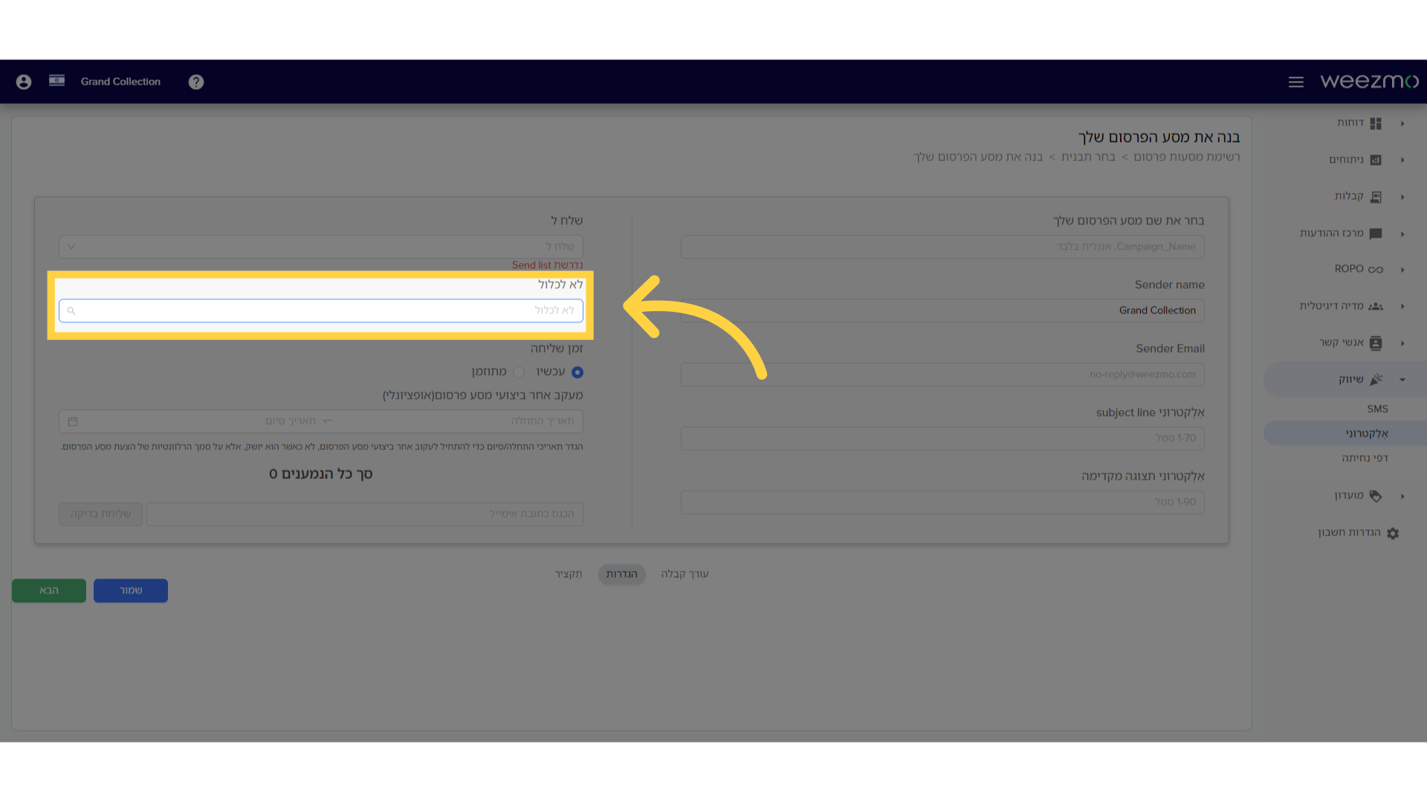1427x802 pixels.
Task: Expand the ROPO sidebar section
Action: pyautogui.click(x=1402, y=270)
